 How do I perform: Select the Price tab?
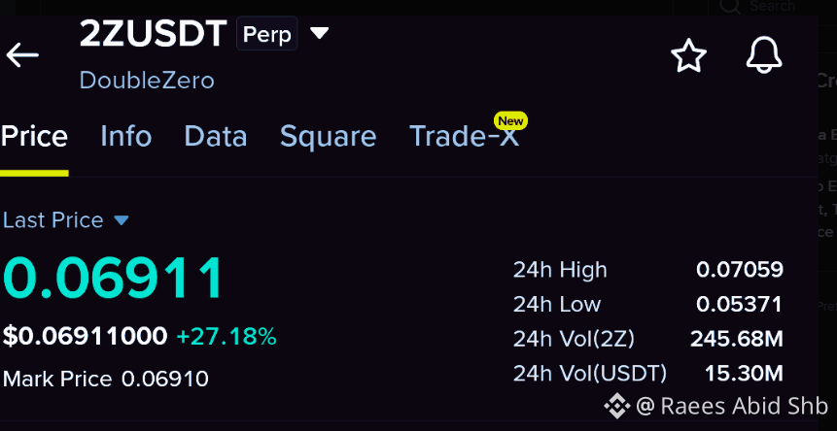34,136
